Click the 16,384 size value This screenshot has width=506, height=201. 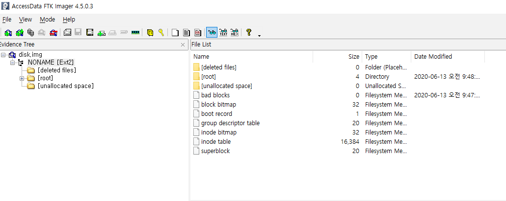pyautogui.click(x=350, y=142)
